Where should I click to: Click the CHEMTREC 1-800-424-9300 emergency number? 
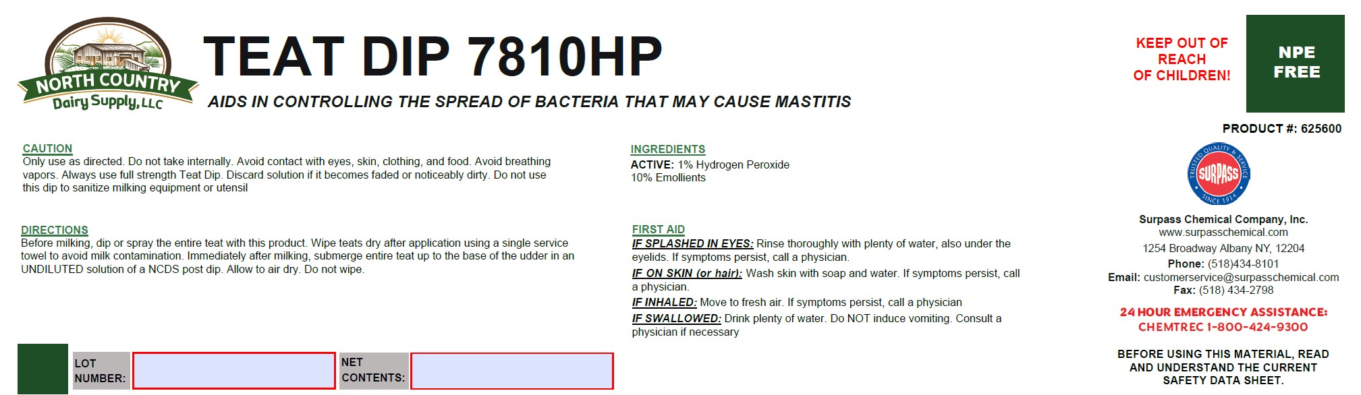(1223, 327)
